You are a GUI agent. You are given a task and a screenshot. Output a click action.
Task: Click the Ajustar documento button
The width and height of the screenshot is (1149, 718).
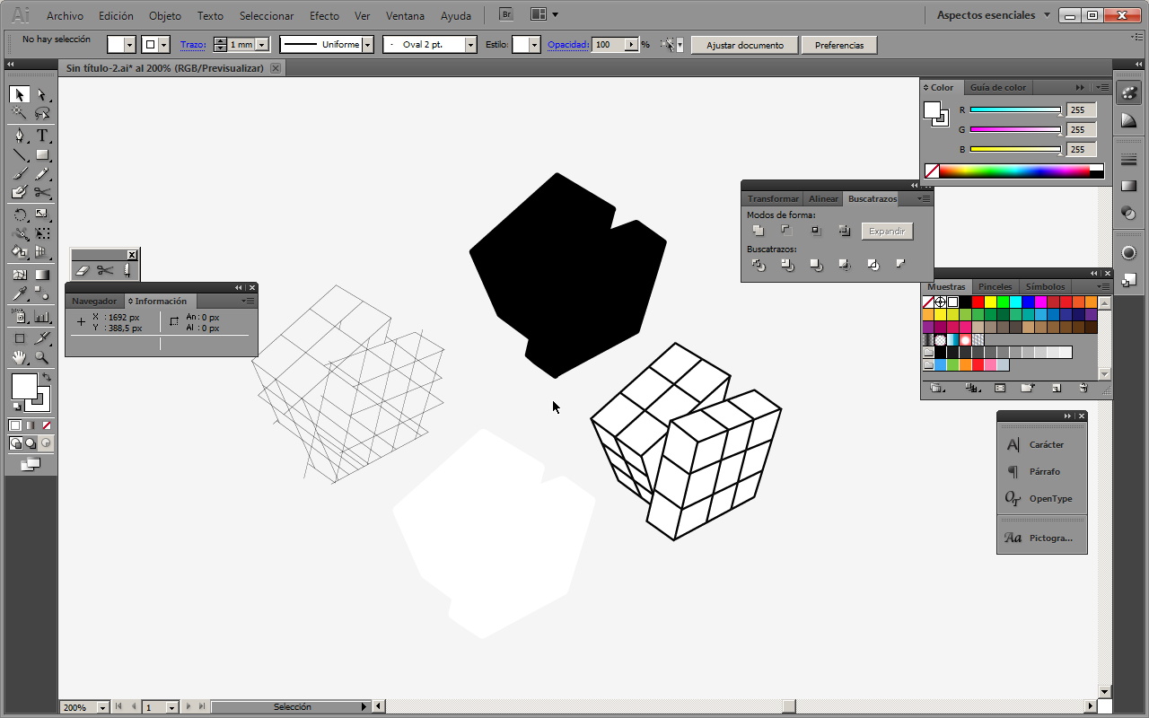744,45
